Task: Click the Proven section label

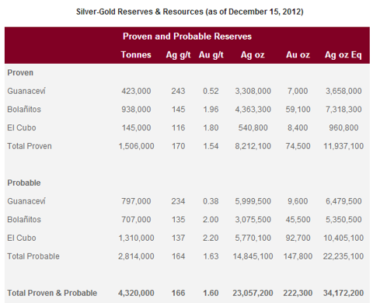Action: (20, 72)
